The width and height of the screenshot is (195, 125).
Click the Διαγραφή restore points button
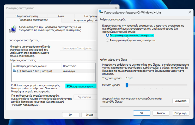(x=181, y=101)
